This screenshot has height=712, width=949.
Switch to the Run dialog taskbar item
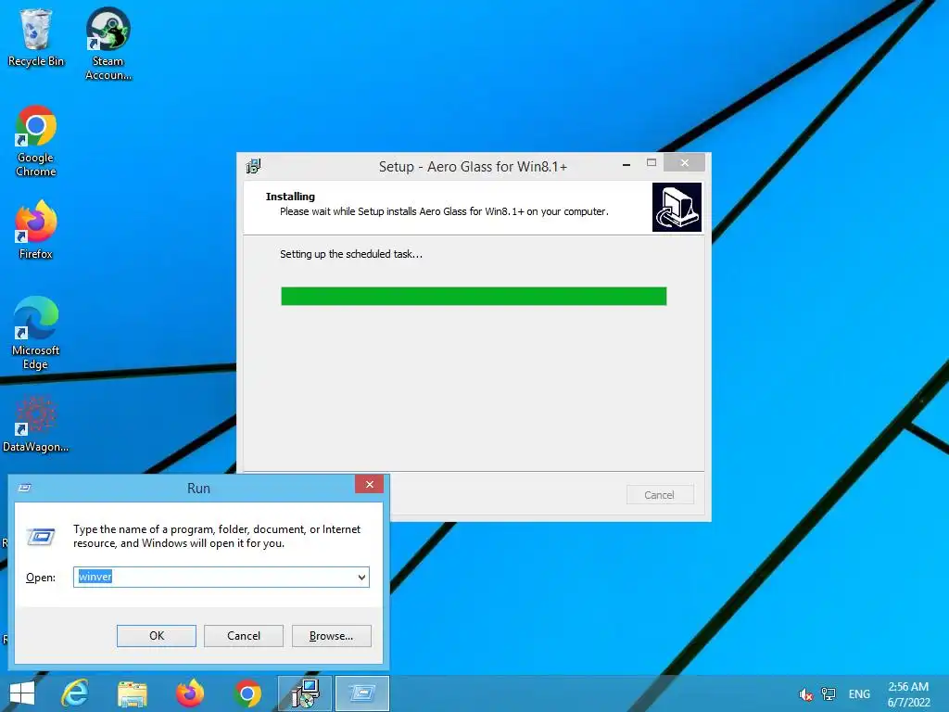click(x=362, y=693)
